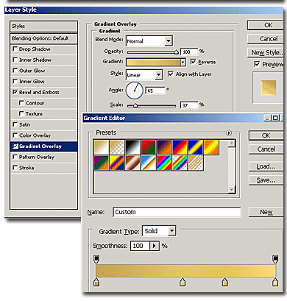Click Cancel in the Layer Style dialog

pos(266,39)
